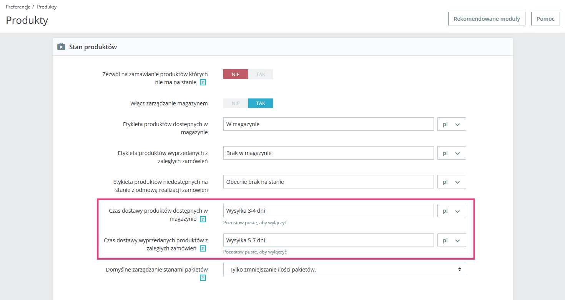The height and width of the screenshot is (300, 565).
Task: Click the 'Obecnie brak na stanie' text field
Action: [328, 182]
